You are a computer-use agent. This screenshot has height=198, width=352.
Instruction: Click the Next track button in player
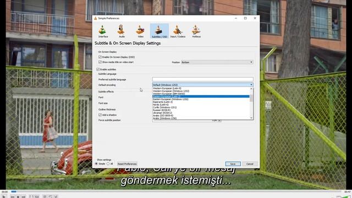pos(23,197)
